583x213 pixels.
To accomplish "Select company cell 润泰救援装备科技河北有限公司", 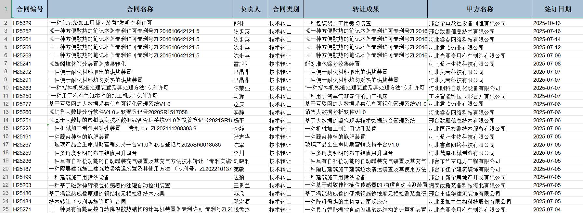I will coord(480,185).
